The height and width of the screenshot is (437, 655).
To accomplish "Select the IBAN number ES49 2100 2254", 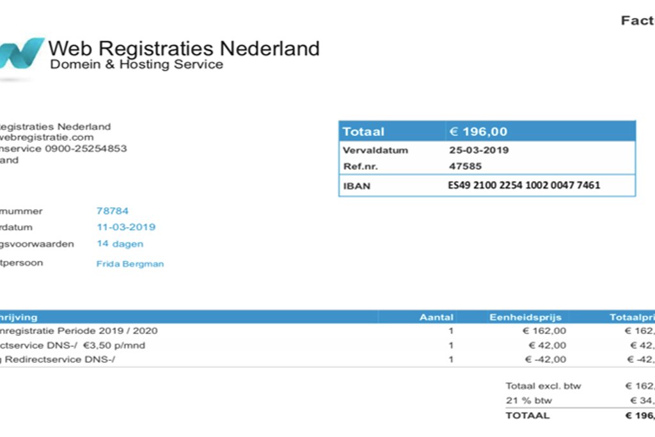I will (524, 186).
